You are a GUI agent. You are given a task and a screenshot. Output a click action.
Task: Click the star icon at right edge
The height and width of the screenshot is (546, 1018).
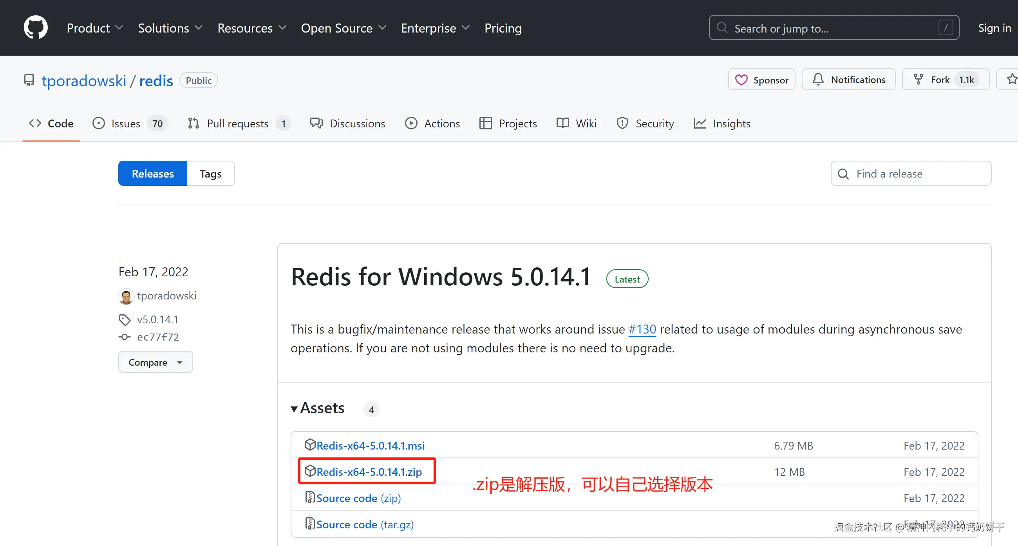click(x=1011, y=80)
